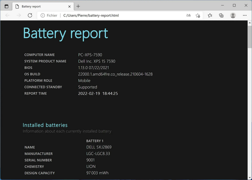Viewport: 252px width, 180px height.
Task: Click serial number value 9001
Action: coord(91,160)
